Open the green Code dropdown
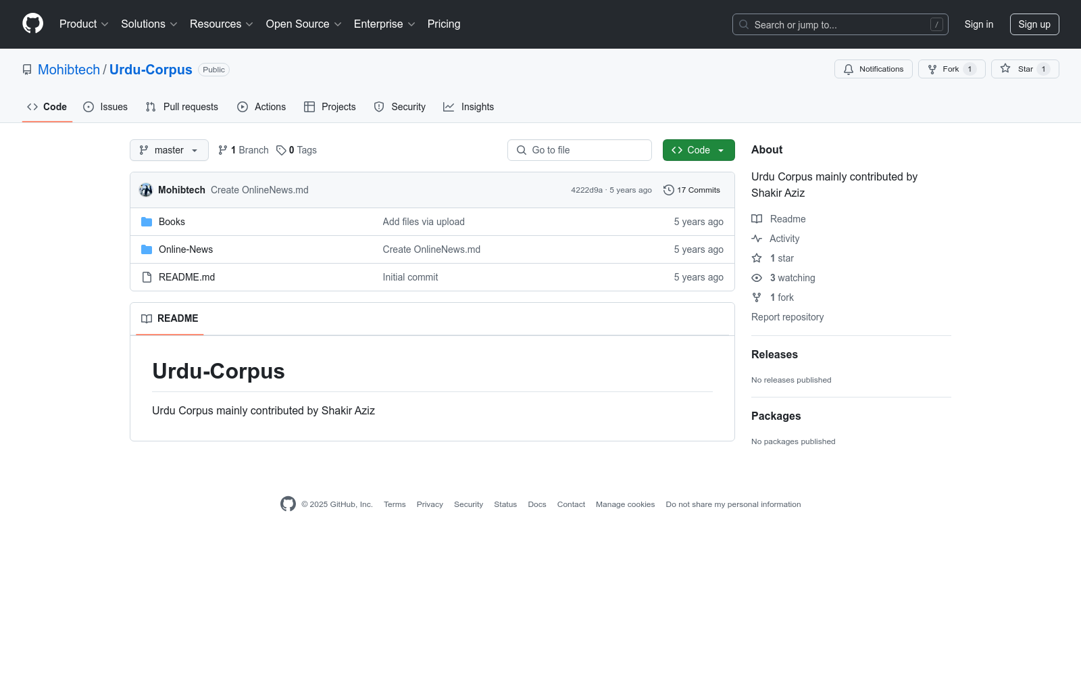 698,150
